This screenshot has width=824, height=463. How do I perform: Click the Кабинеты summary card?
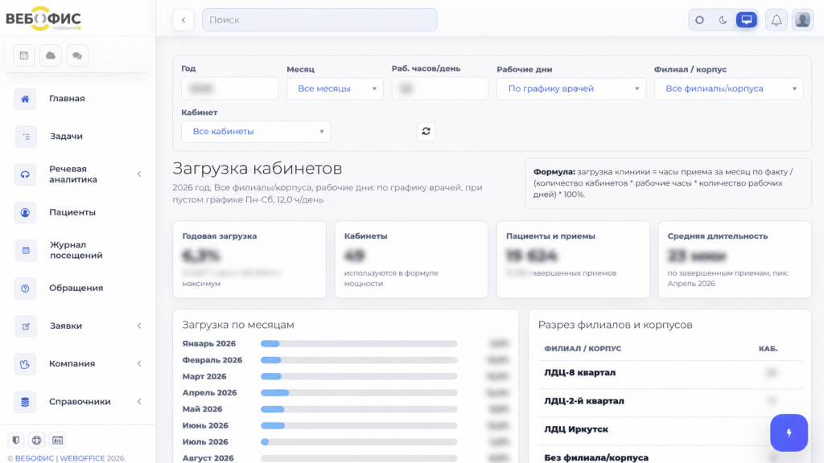tap(411, 260)
